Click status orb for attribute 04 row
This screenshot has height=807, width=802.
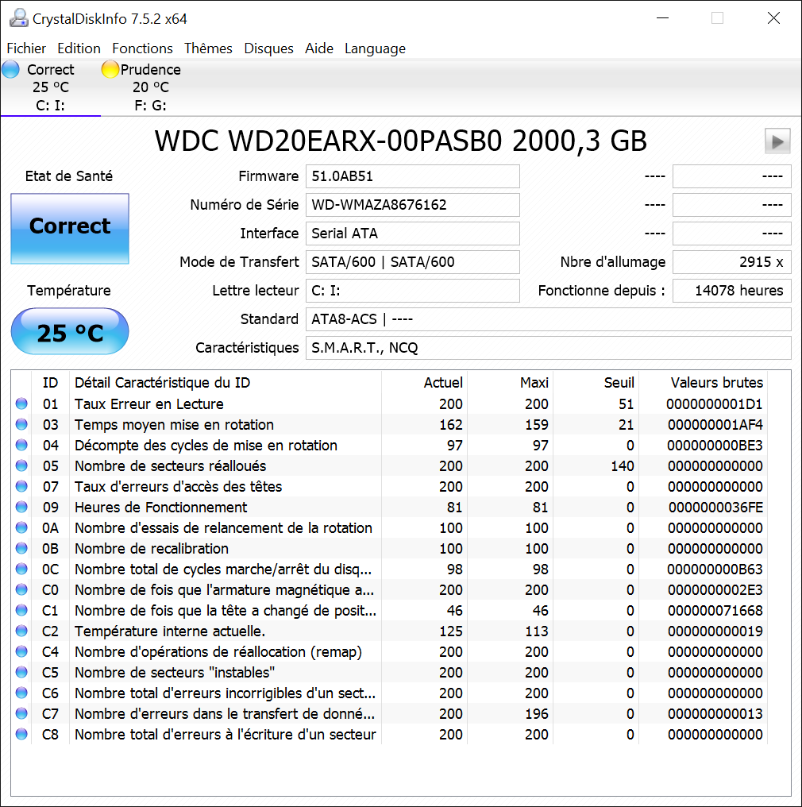pos(21,445)
